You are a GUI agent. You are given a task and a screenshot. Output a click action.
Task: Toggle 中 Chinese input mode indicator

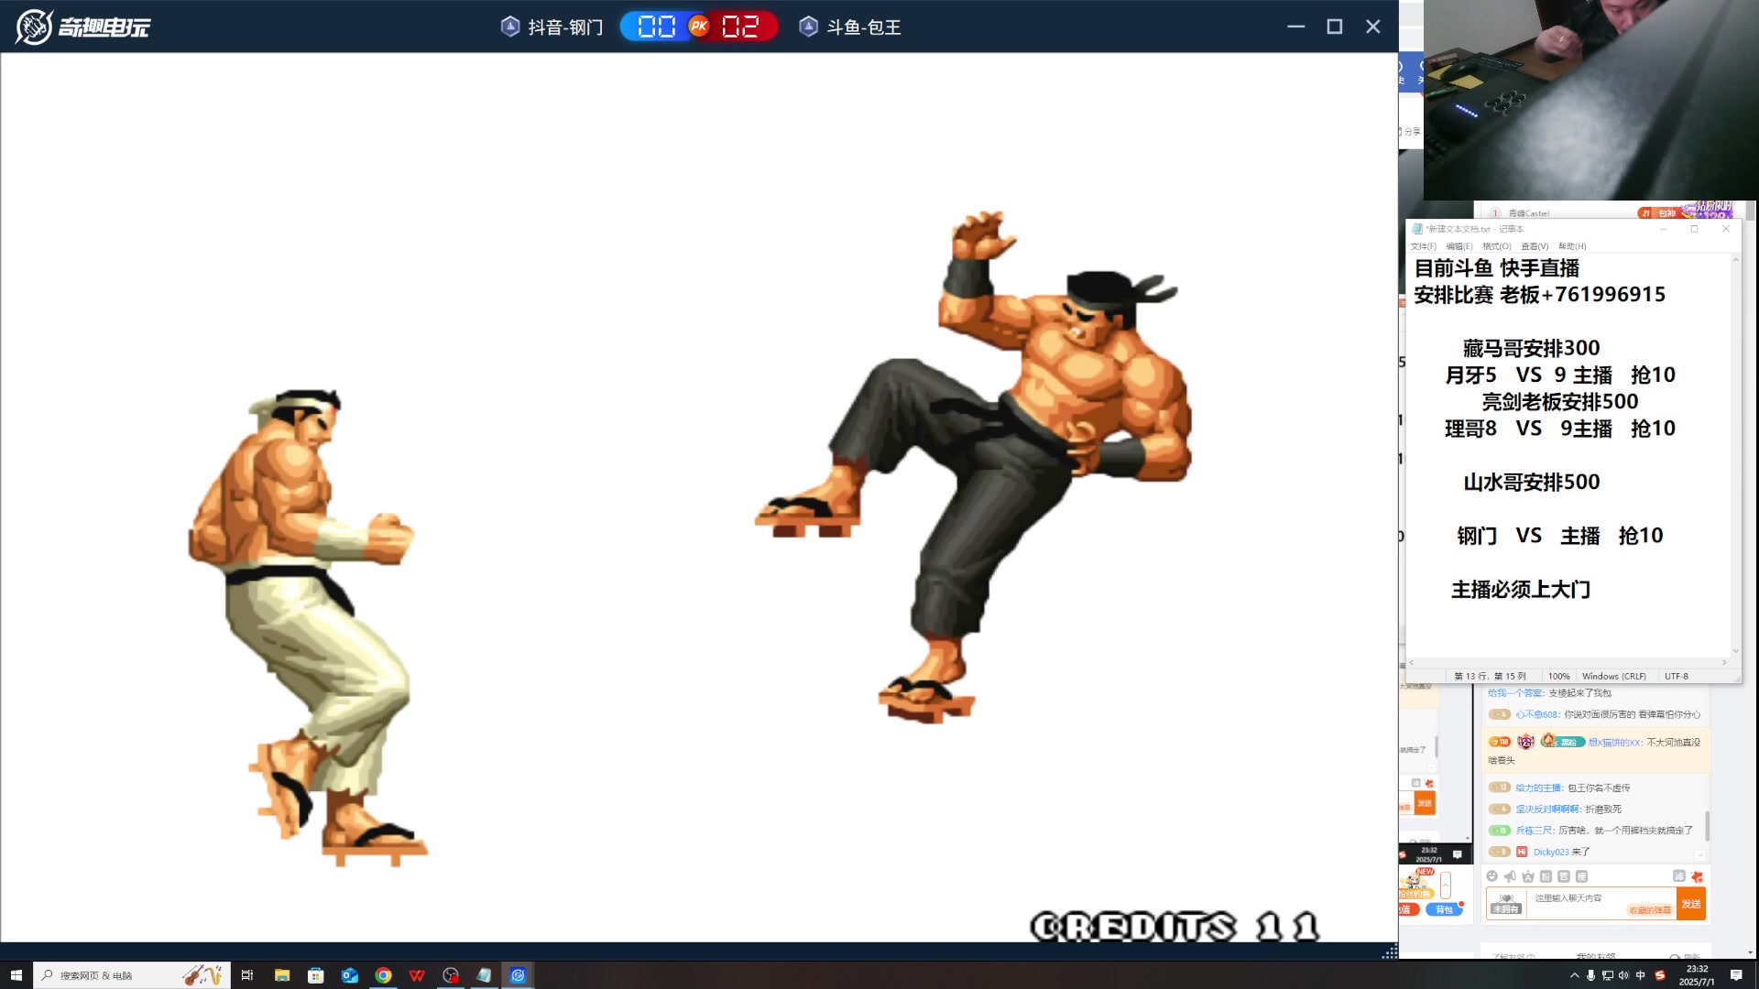[x=1640, y=975]
